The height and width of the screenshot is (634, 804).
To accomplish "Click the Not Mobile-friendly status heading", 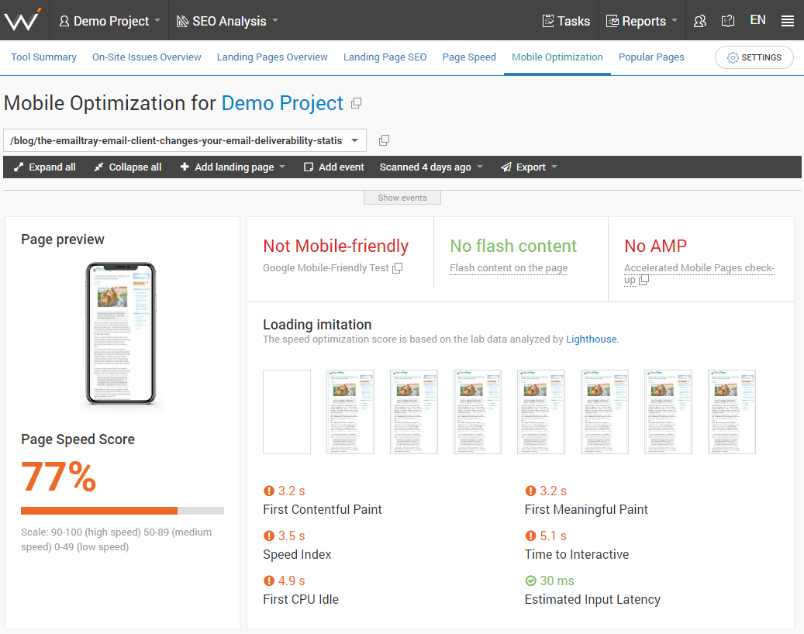I will tap(336, 246).
